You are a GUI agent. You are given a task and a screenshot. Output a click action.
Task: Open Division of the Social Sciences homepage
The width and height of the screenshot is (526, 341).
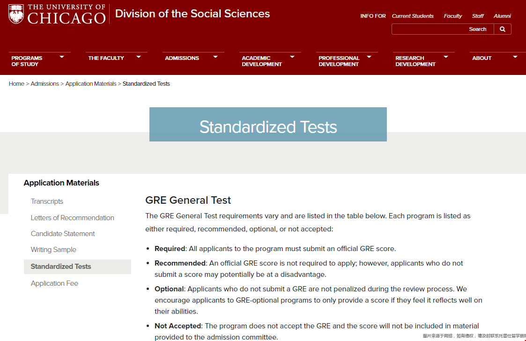click(x=192, y=14)
